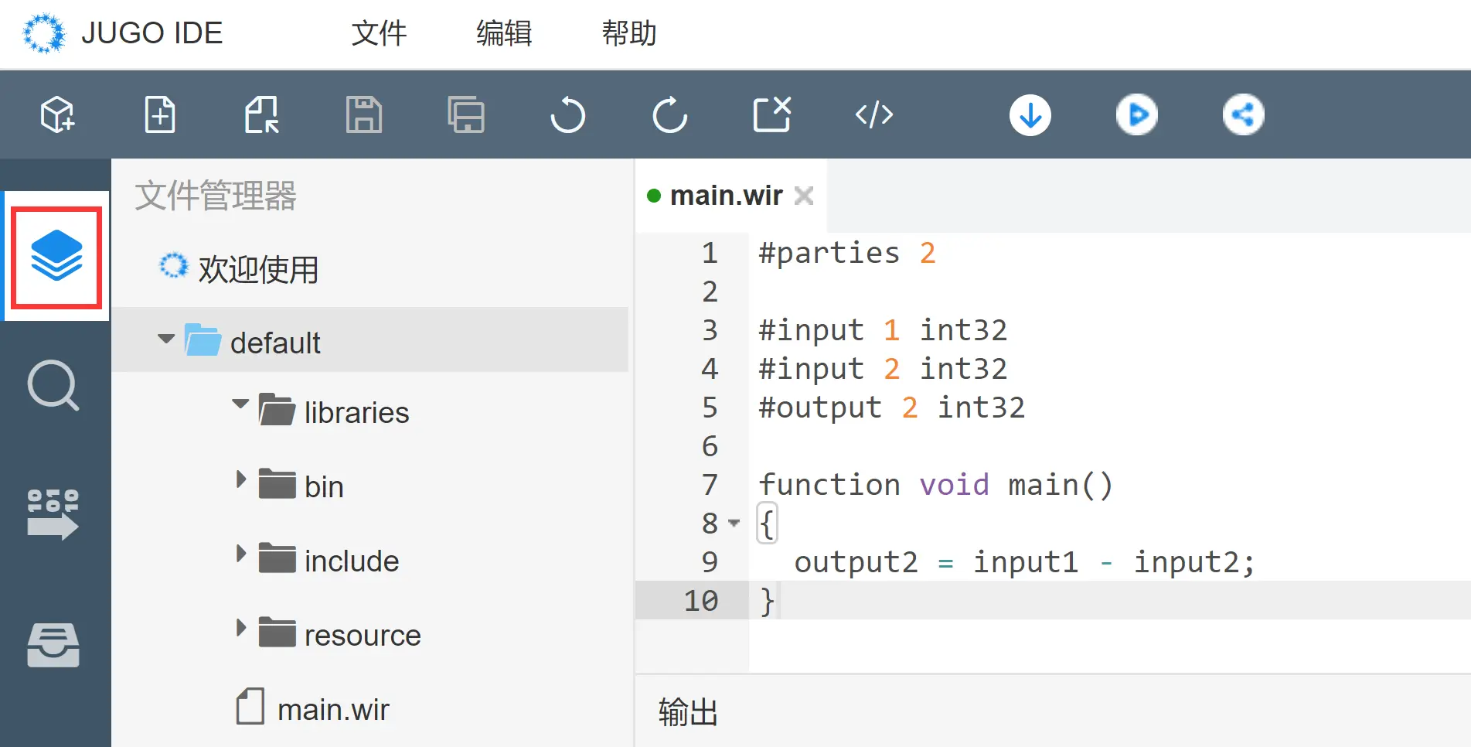Close the main.wir tab
The width and height of the screenshot is (1471, 747).
804,196
